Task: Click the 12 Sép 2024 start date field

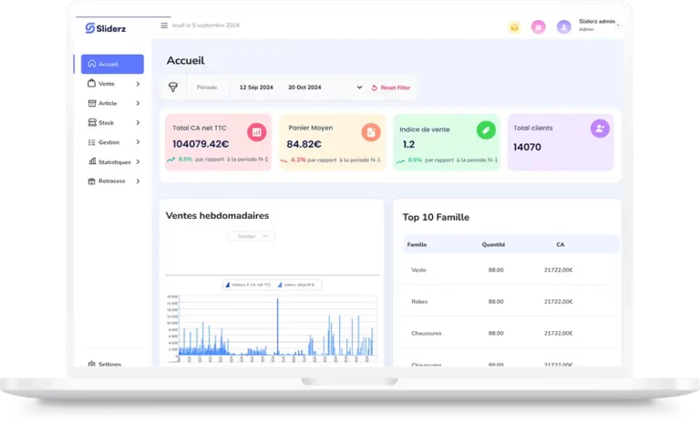Action: point(256,88)
